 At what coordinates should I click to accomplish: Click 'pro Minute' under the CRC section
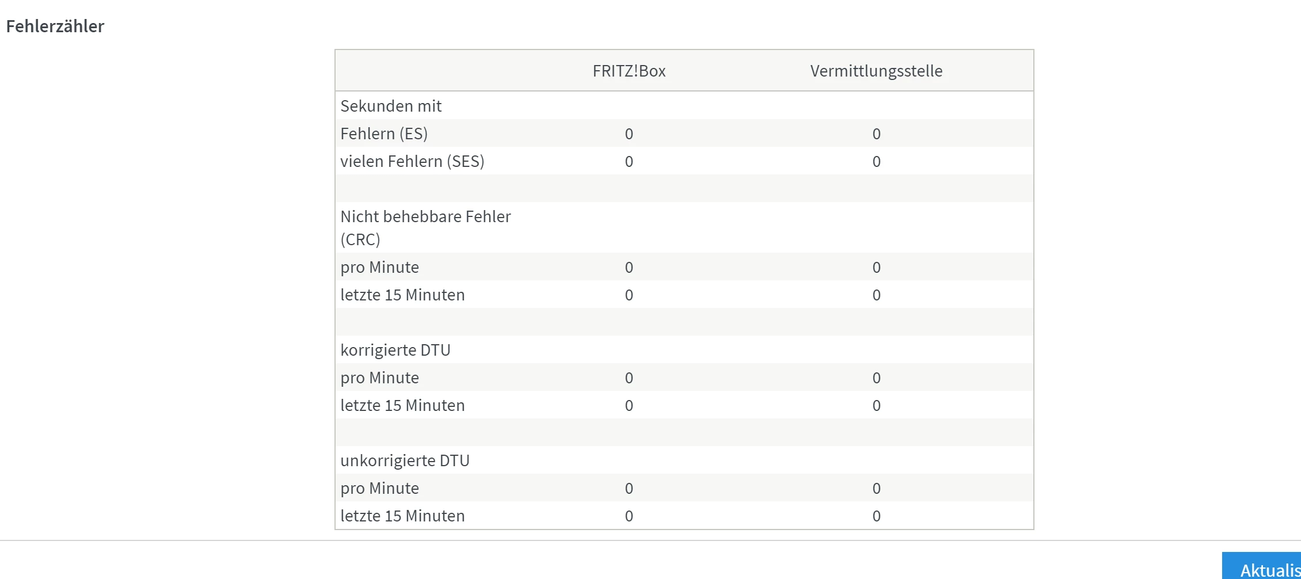[379, 267]
